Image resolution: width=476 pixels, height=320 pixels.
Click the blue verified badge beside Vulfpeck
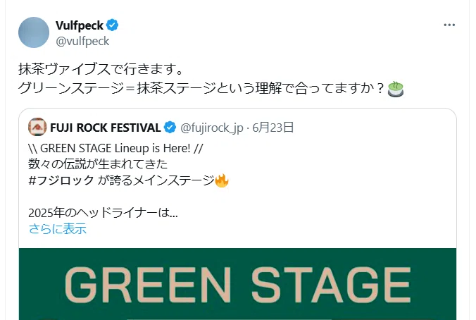[113, 25]
